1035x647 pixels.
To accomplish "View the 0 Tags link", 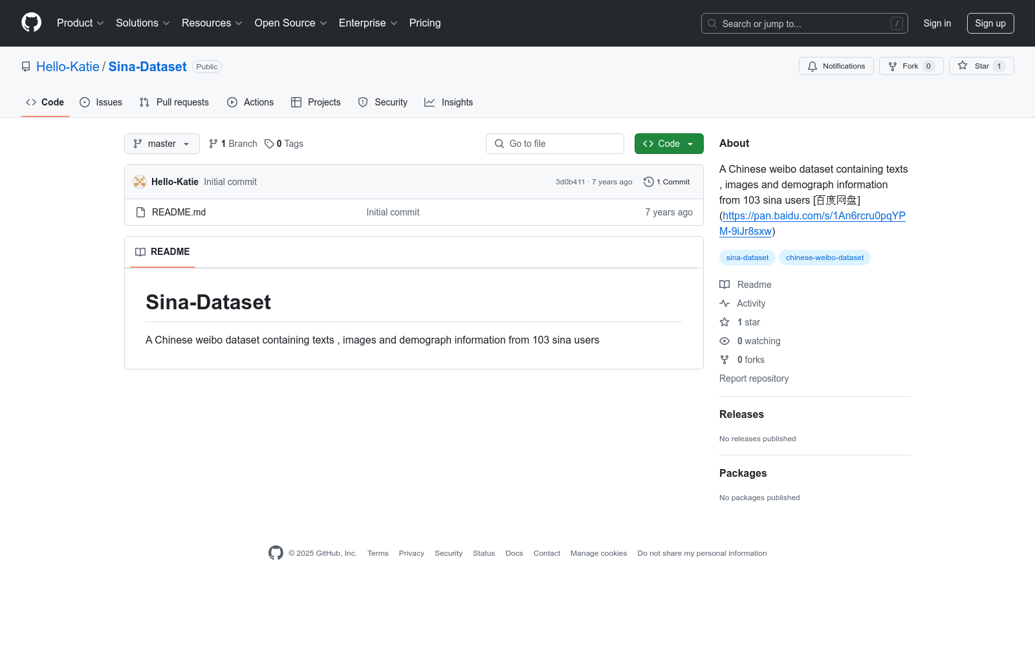I will [x=283, y=144].
